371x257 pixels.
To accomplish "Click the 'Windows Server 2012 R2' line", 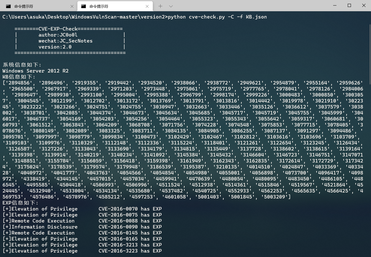I will 36,71.
